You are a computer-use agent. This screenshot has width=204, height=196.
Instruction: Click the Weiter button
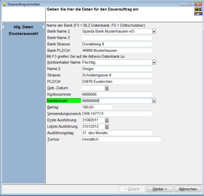[160, 189]
